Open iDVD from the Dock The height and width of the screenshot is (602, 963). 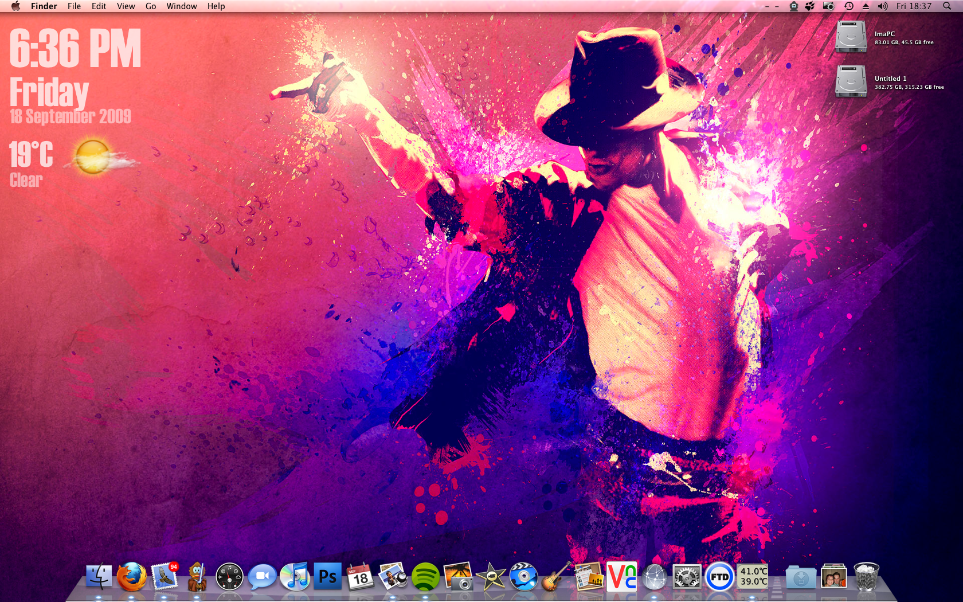[x=523, y=577]
